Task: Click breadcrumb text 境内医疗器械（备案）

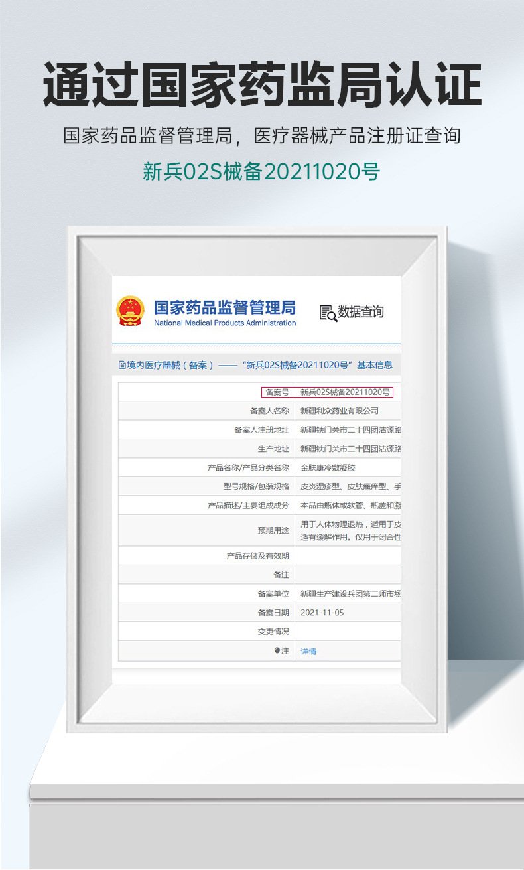Action: pyautogui.click(x=170, y=365)
